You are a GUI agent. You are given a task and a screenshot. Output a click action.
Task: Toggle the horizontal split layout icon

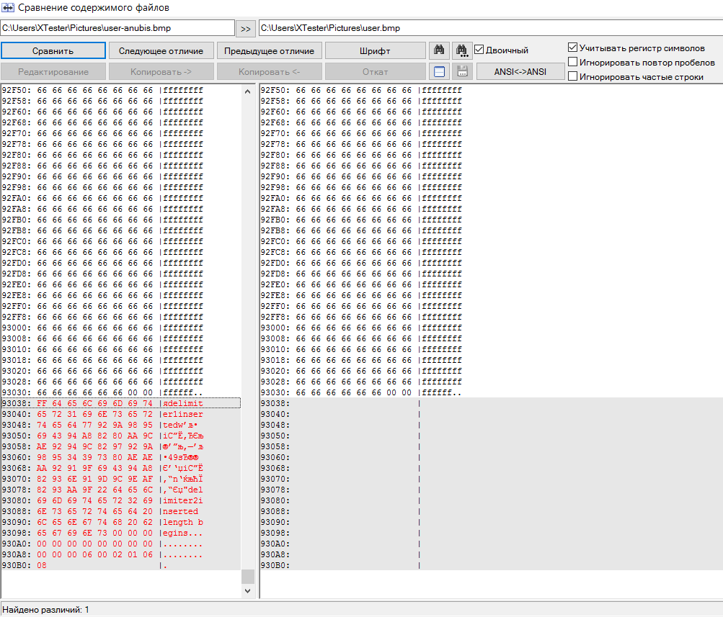pyautogui.click(x=439, y=71)
